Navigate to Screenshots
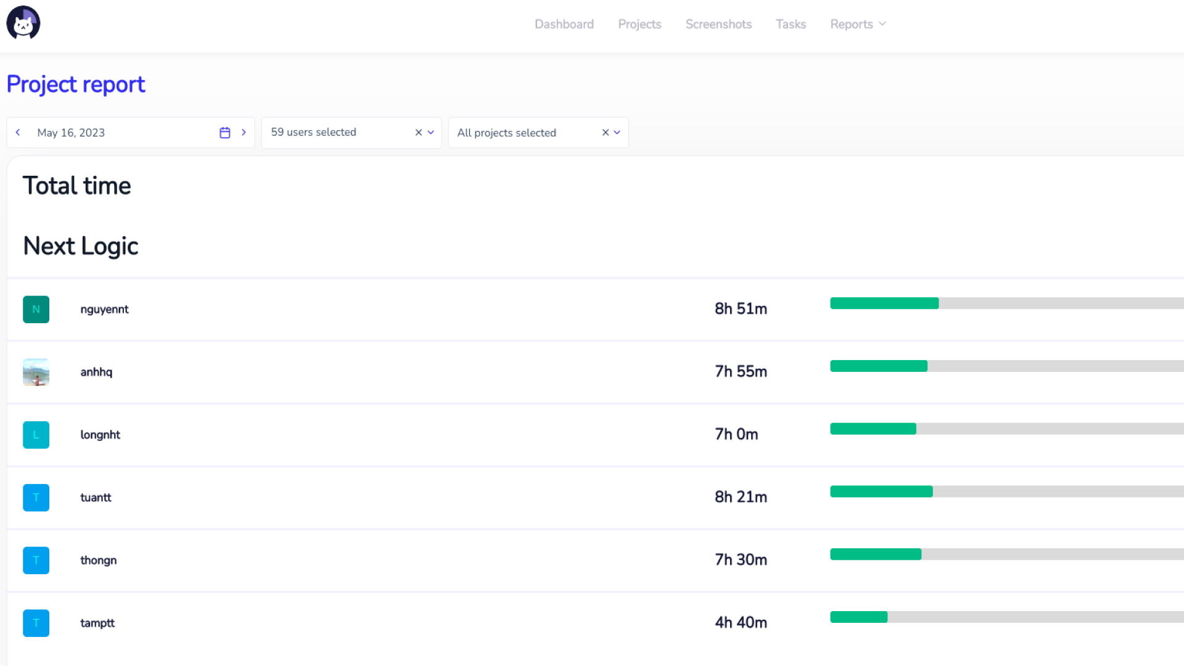Screen dimensions: 1184x666 coord(718,24)
